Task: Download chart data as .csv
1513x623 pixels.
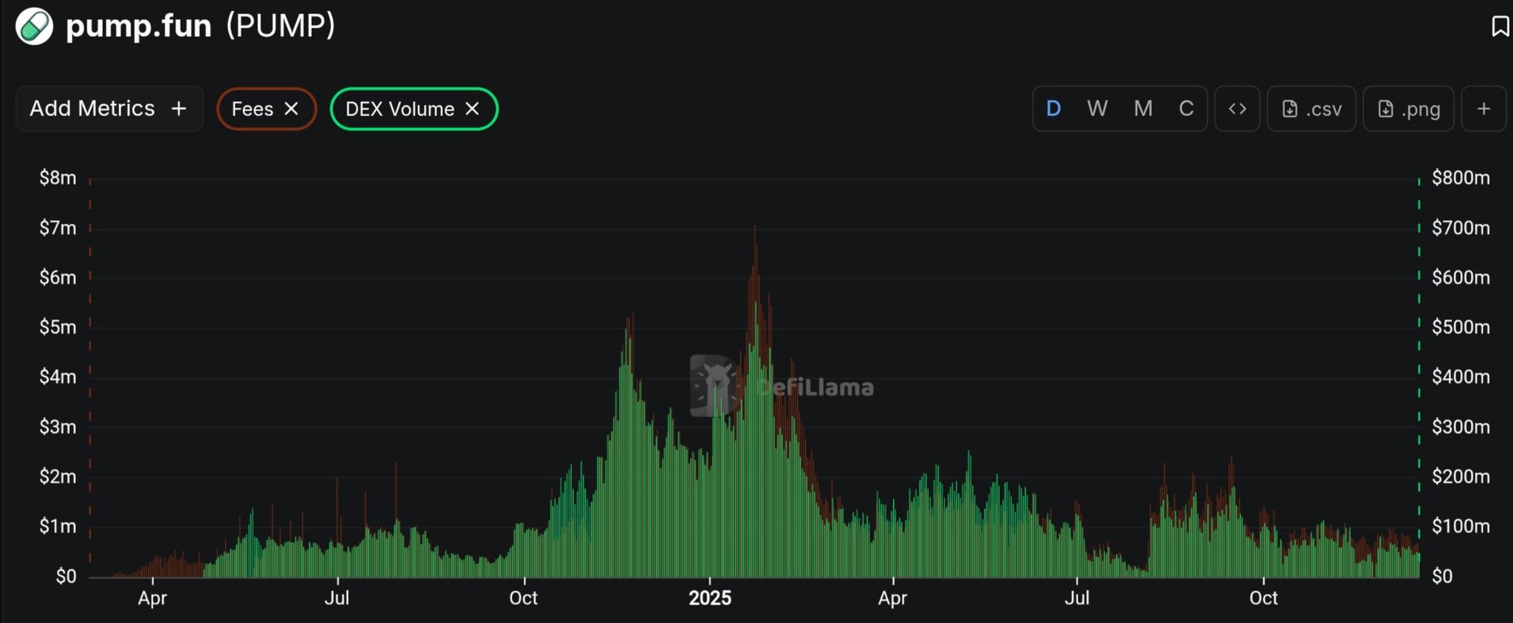Action: point(1311,109)
